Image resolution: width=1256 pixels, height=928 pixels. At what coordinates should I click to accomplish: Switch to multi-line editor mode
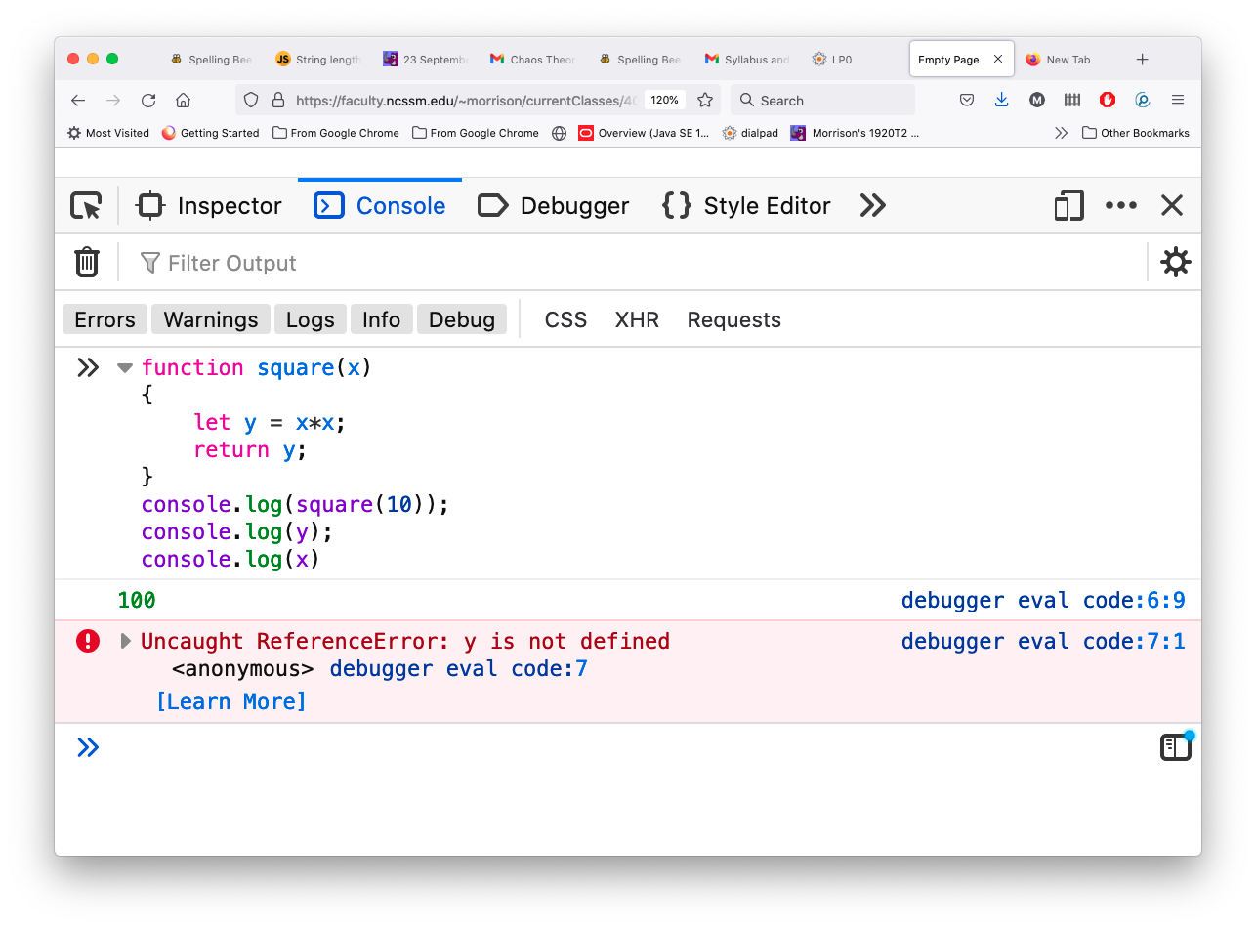click(1176, 747)
